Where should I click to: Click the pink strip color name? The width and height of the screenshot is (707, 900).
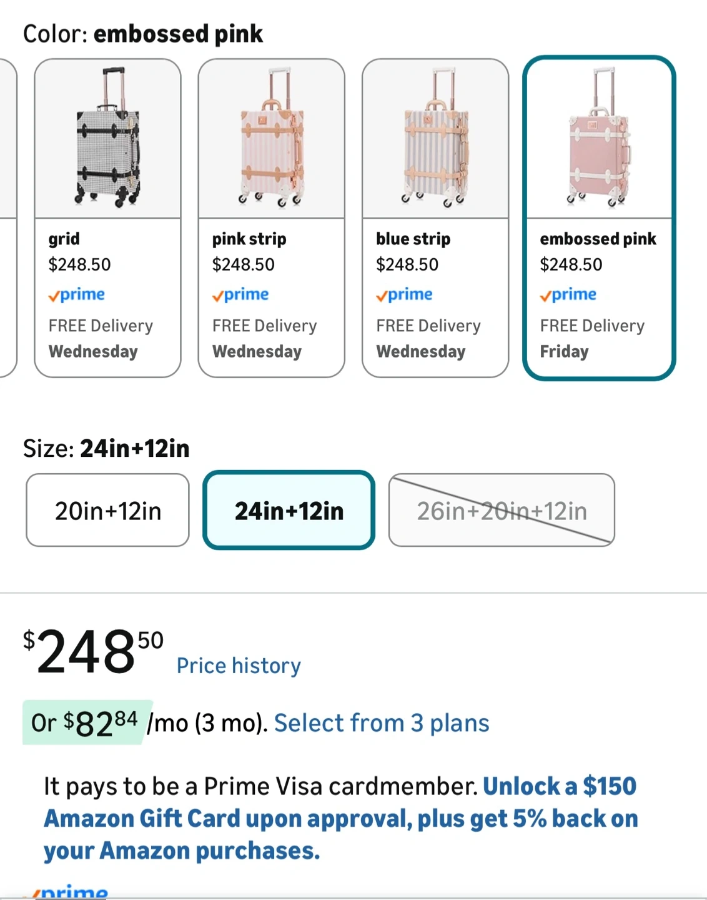tap(249, 239)
